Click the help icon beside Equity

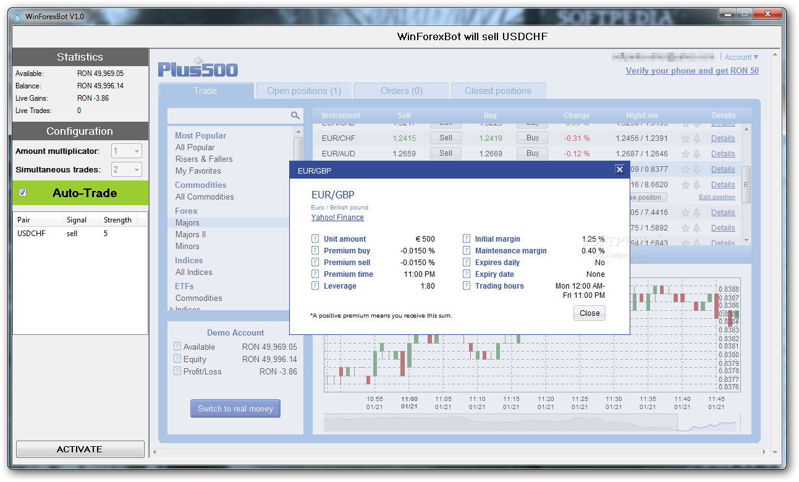(x=177, y=359)
